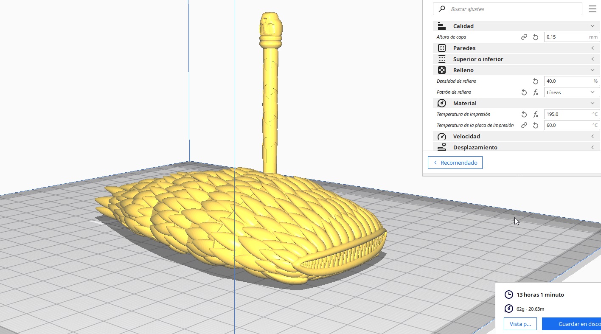
Task: Expand the Velocidad section chevron
Action: [x=593, y=136]
